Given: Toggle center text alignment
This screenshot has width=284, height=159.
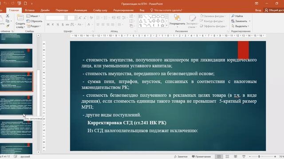Looking at the screenshot, I should pyautogui.click(x=103, y=25).
